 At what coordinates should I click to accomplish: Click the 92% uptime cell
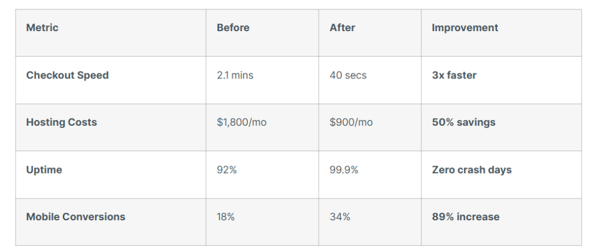point(226,170)
